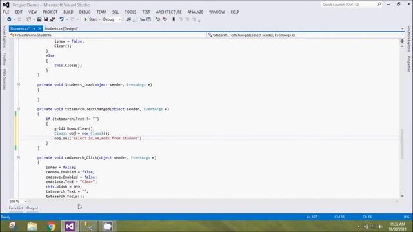Collapse the Students_Load method outline
Viewport: 413px width, 232px height.
[18, 85]
